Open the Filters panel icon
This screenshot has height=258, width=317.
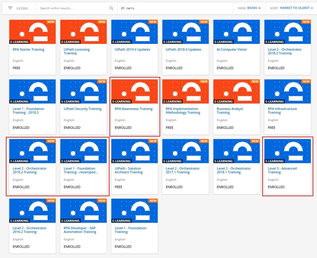(10, 8)
